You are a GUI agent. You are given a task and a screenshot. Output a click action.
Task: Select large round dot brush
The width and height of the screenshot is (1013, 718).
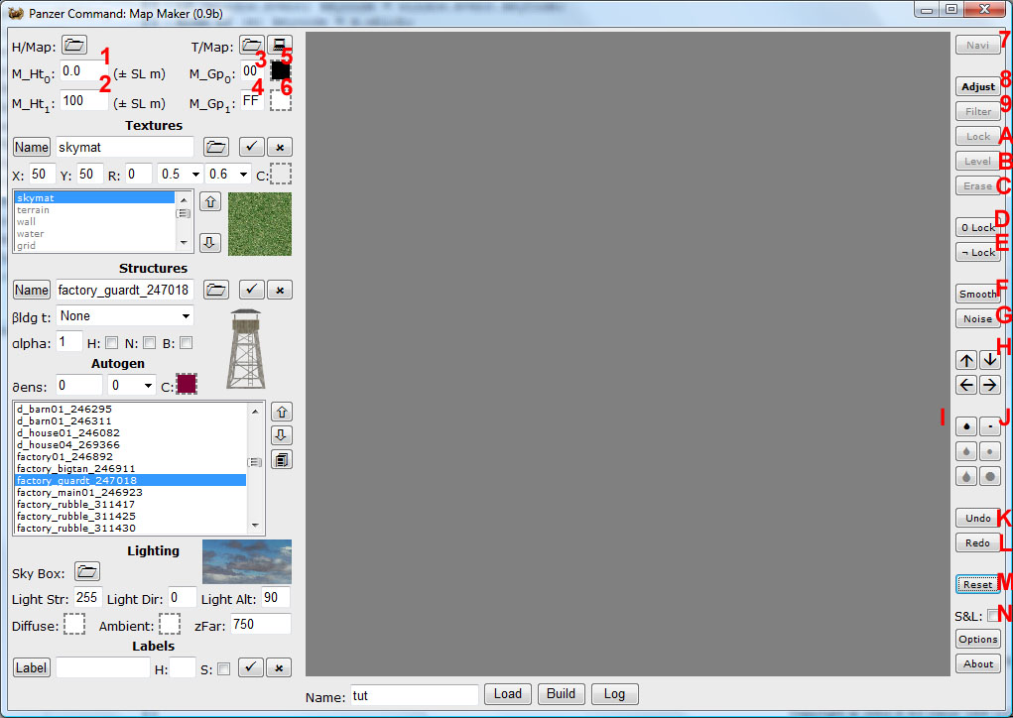[x=990, y=476]
